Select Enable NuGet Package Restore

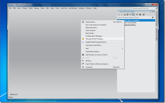pyautogui.click(x=103, y=42)
